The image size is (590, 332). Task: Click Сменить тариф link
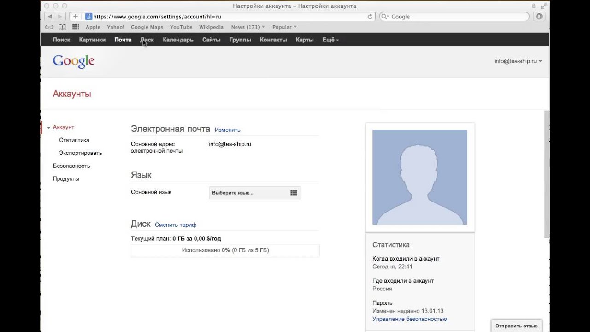click(176, 225)
